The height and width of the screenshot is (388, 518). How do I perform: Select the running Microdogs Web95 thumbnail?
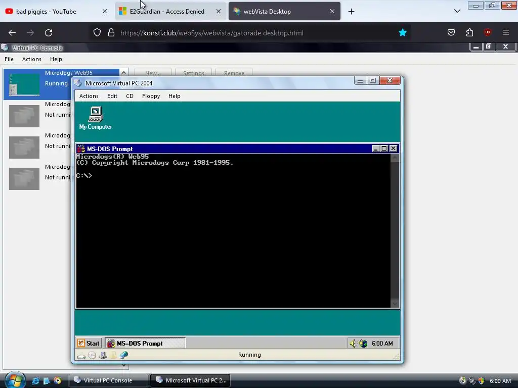[x=24, y=85]
